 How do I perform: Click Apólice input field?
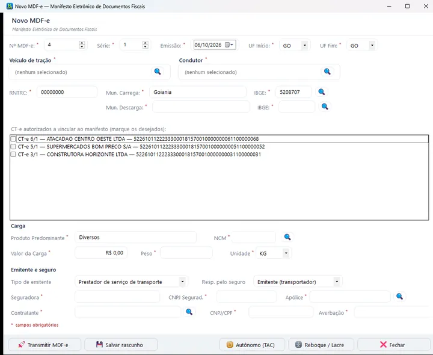pos(350,297)
